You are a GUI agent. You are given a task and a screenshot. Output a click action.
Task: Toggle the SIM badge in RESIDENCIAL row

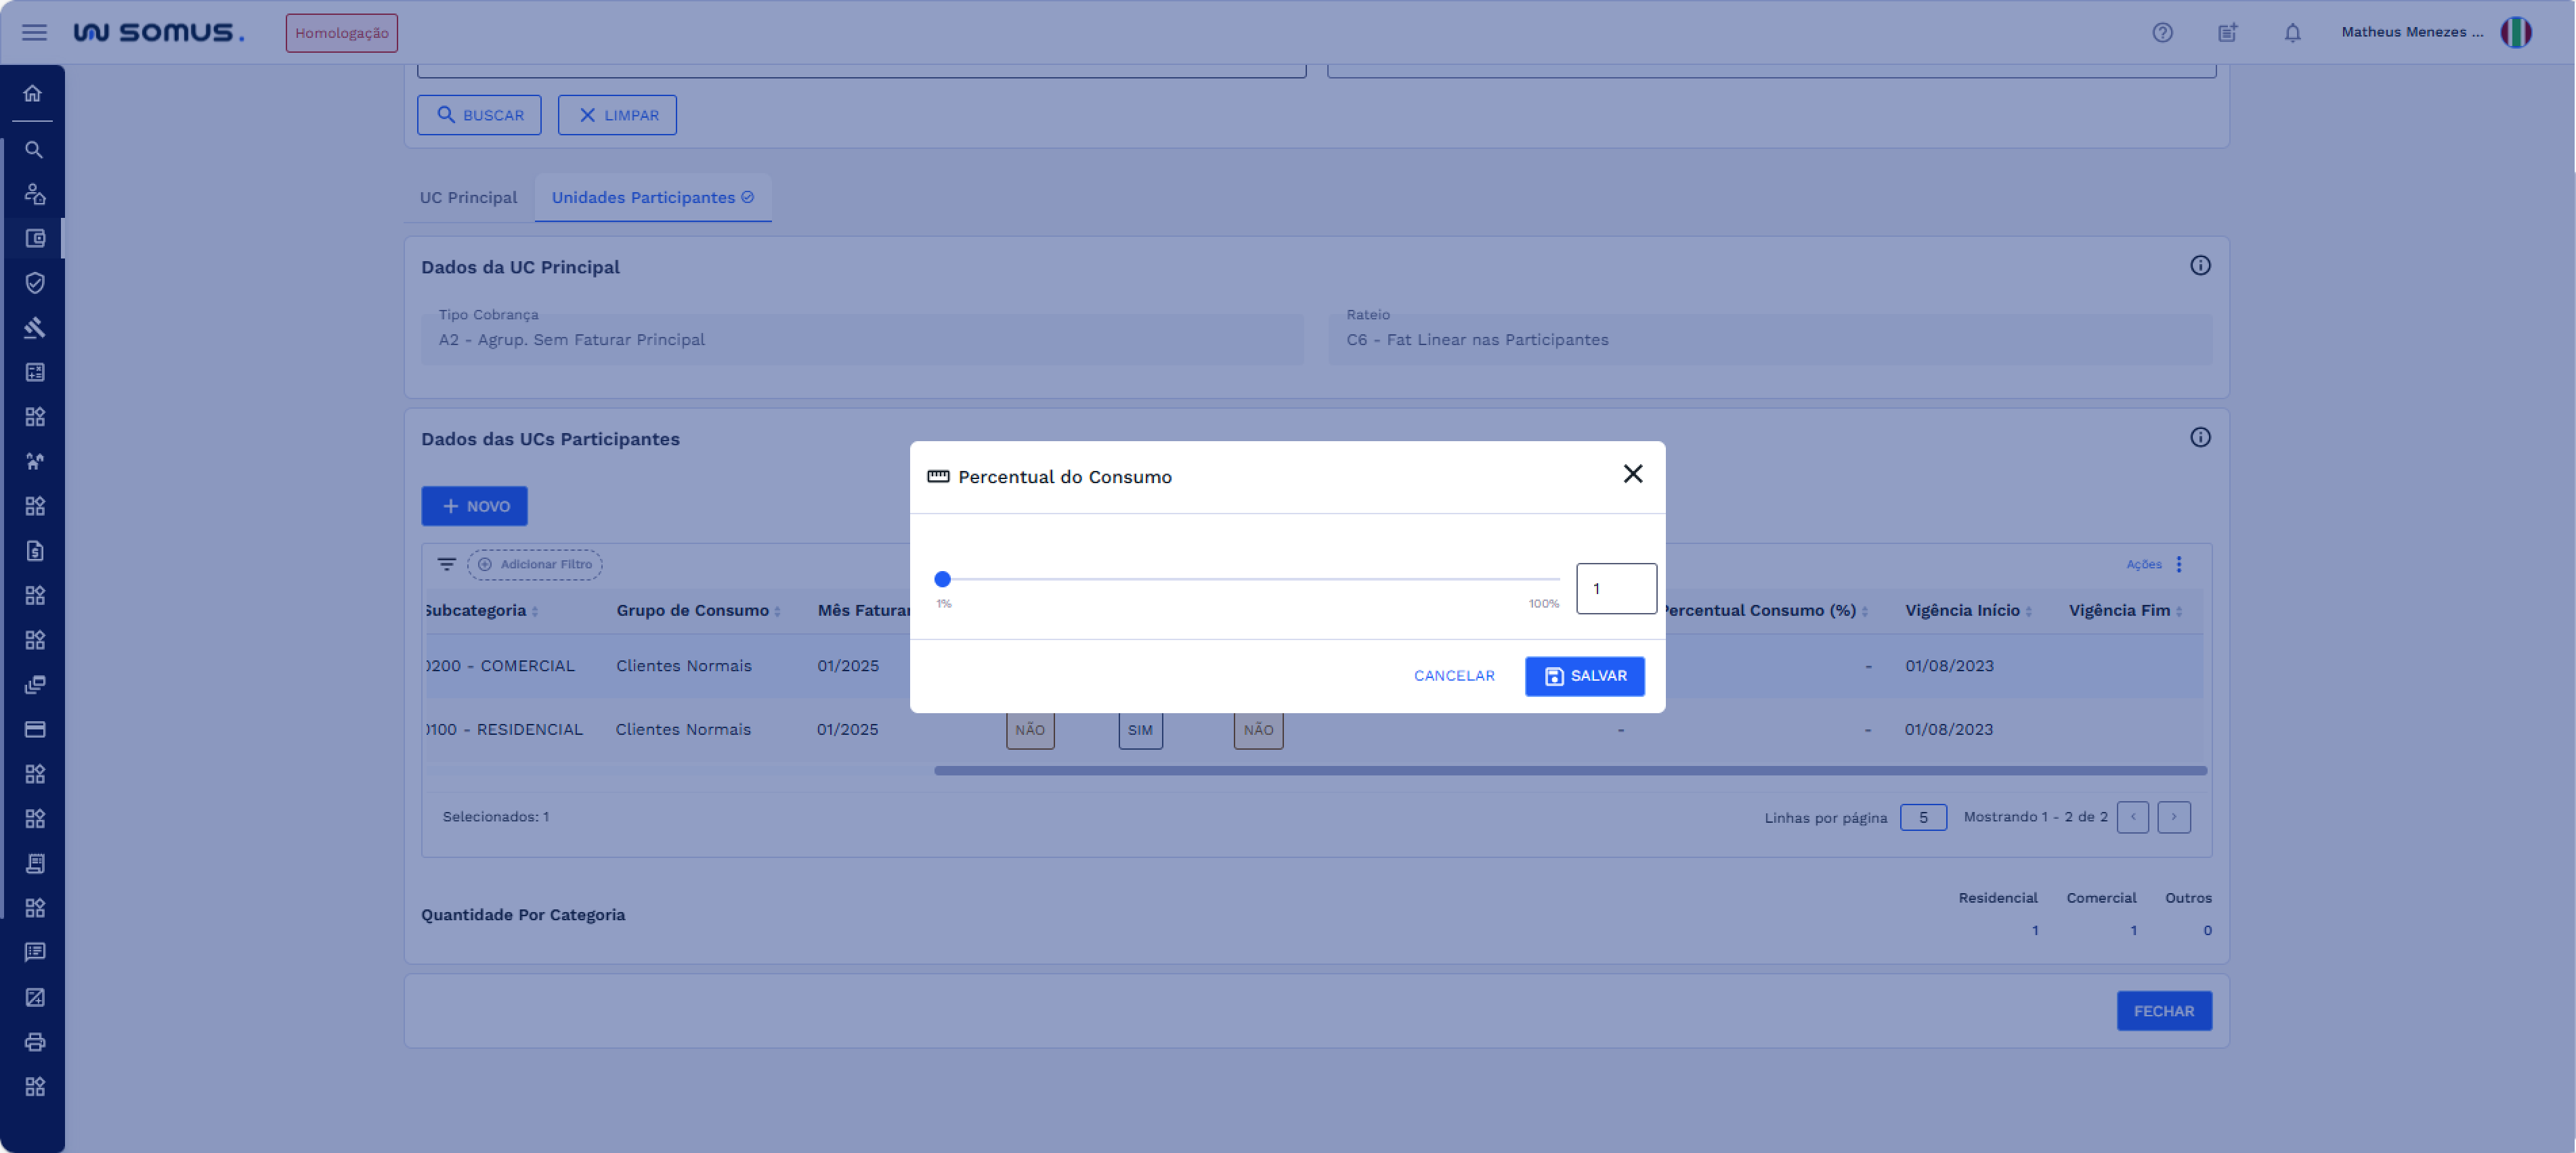tap(1140, 730)
